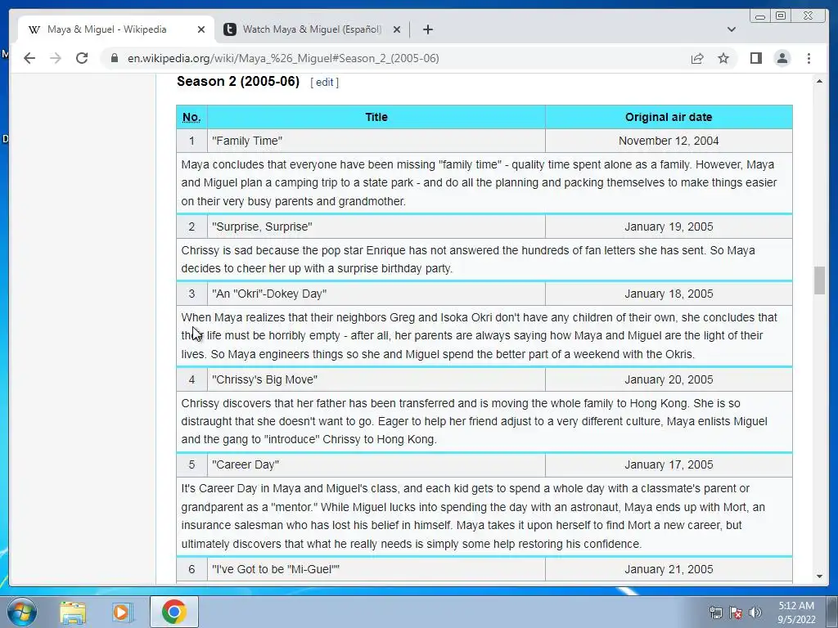Click the January 18, 2005 air date
The width and height of the screenshot is (838, 628).
[x=669, y=294]
